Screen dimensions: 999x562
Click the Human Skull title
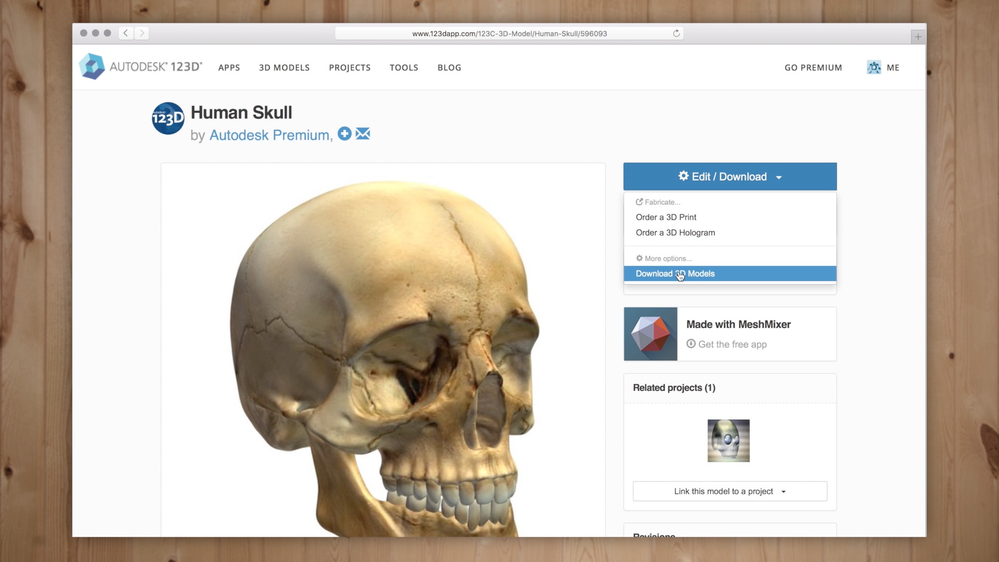coord(241,112)
